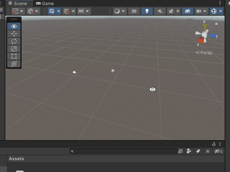This screenshot has width=230, height=172.
Task: Open increment snapping dropdown arrow
Action: click(x=87, y=11)
